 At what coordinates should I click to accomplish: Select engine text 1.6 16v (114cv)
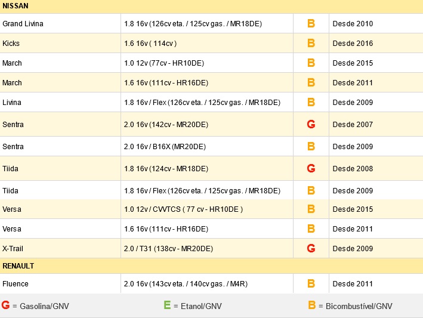(x=150, y=44)
